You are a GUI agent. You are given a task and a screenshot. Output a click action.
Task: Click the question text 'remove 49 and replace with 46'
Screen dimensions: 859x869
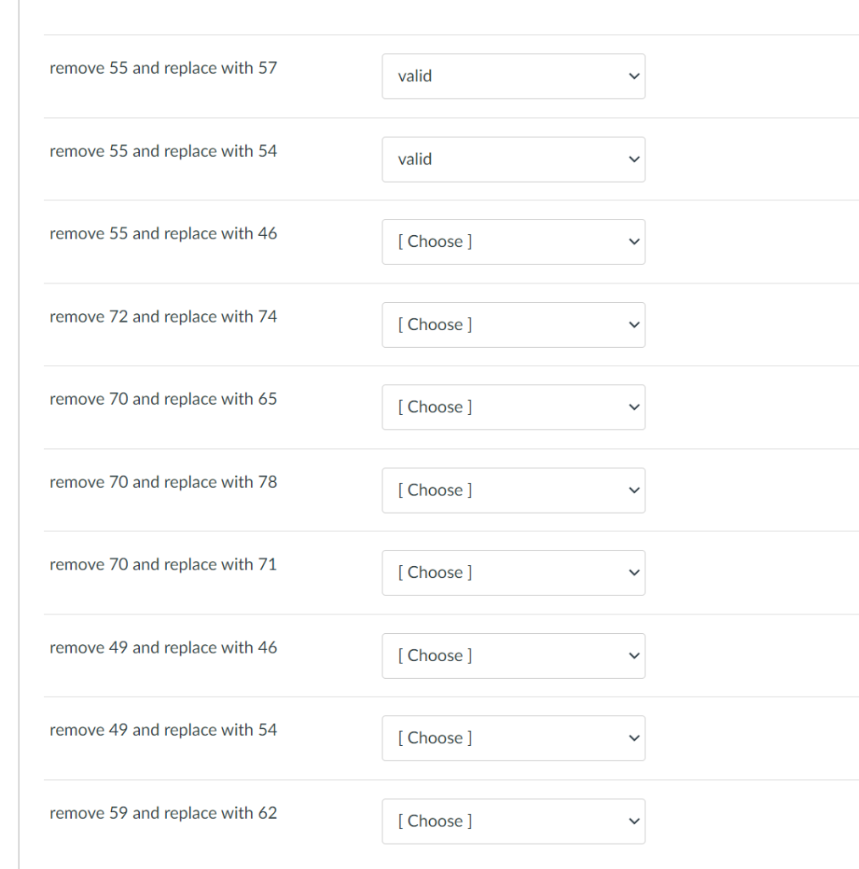point(163,648)
